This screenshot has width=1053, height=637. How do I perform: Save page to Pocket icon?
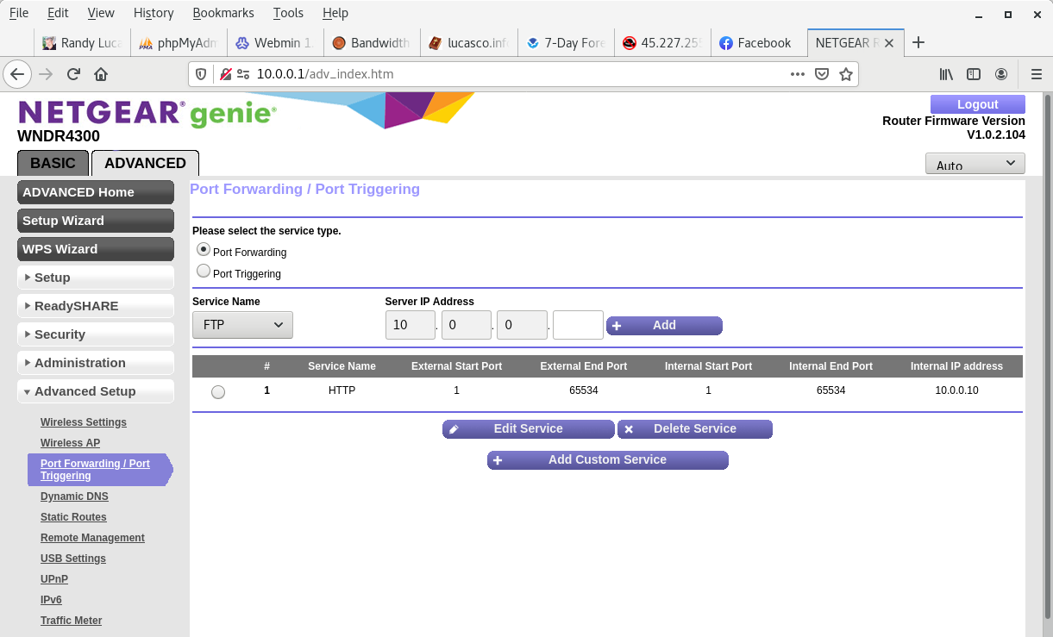(822, 74)
